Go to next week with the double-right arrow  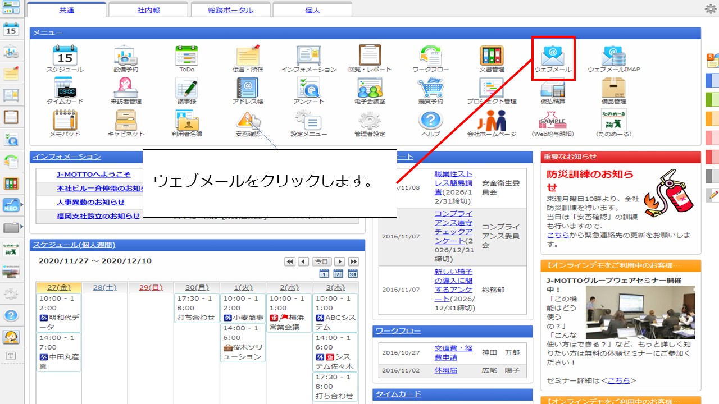point(353,261)
